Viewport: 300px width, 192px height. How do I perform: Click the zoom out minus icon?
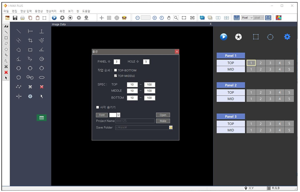point(137,18)
